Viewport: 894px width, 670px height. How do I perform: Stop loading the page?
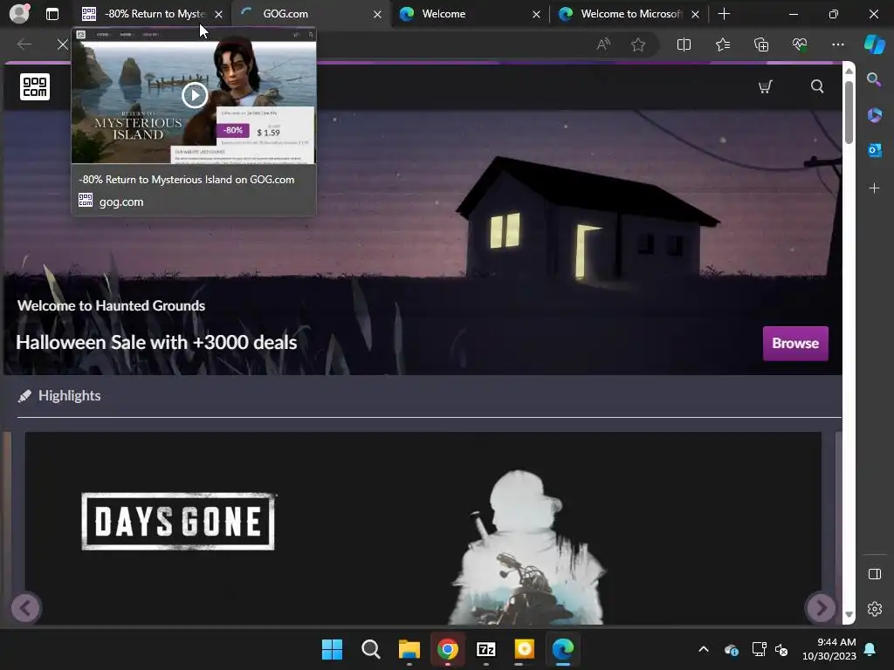pos(63,44)
